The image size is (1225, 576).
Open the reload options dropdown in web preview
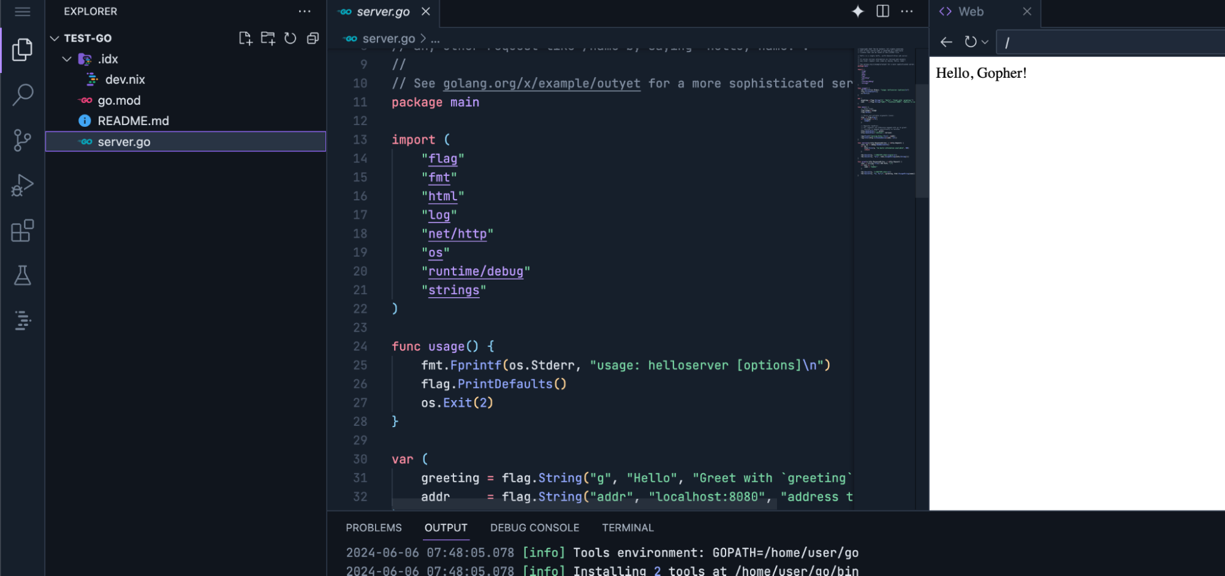[985, 42]
